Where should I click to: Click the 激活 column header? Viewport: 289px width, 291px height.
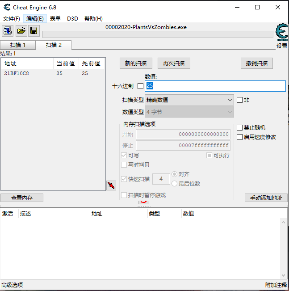9,213
